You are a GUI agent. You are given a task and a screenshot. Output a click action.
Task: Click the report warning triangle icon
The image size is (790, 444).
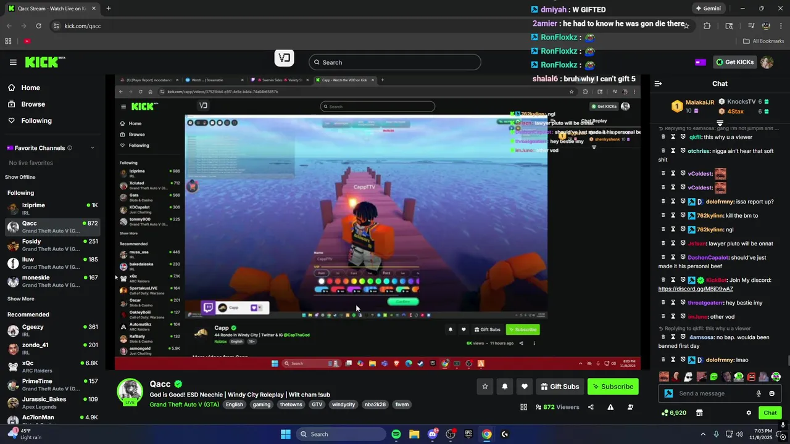(610, 407)
